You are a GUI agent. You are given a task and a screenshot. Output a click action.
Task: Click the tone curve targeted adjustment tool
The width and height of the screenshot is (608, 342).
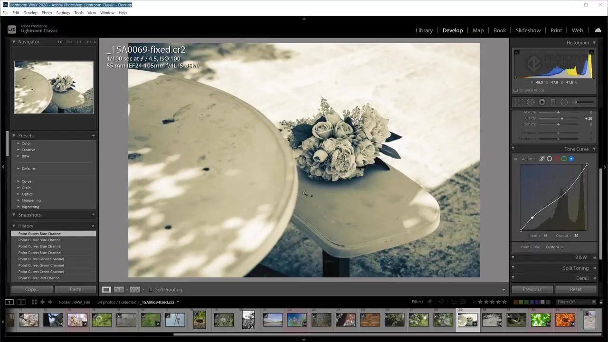[x=516, y=159]
